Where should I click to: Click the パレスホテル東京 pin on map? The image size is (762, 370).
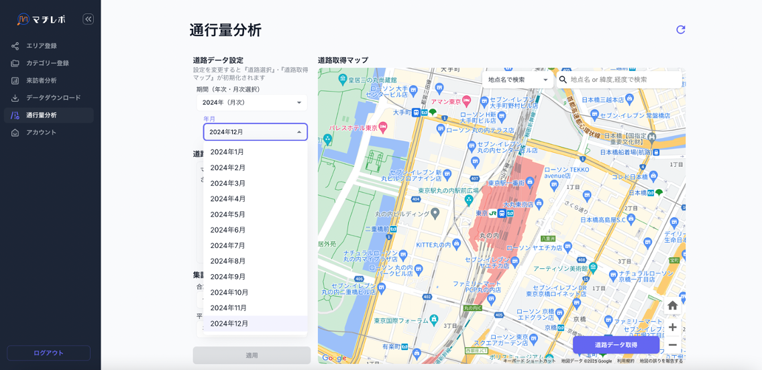383,127
